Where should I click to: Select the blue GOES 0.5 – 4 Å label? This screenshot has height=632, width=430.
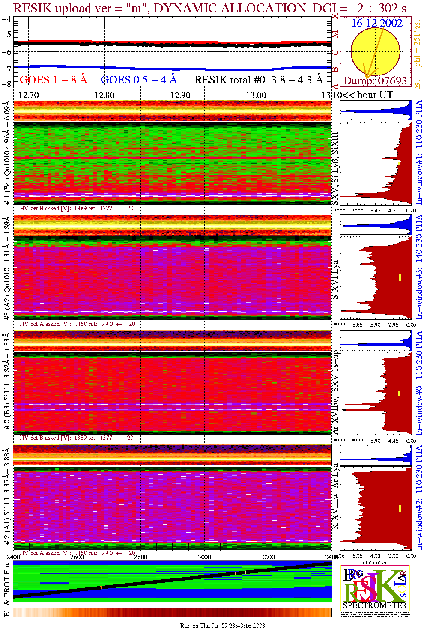click(138, 80)
